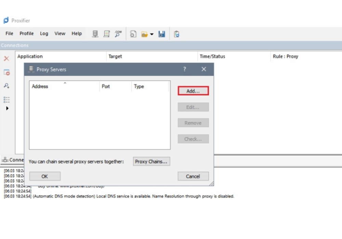Expand sidebar black arrow
Image resolution: width=342 pixels, height=239 pixels.
[x=7, y=108]
